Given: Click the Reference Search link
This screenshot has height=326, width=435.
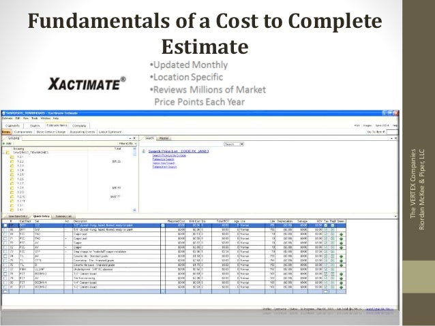Looking at the screenshot, I should [x=163, y=159].
